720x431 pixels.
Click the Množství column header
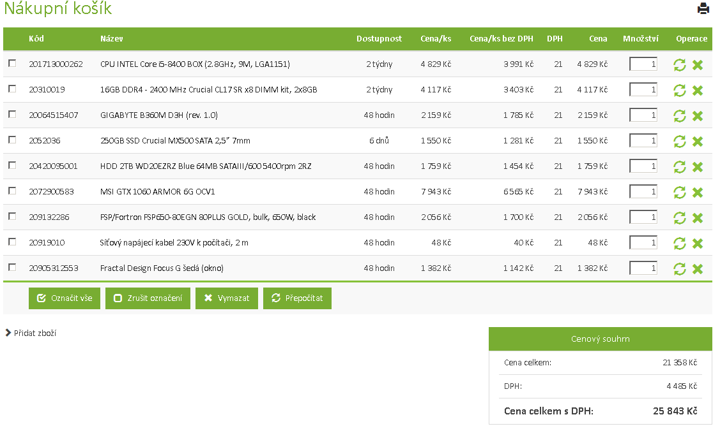(x=641, y=39)
